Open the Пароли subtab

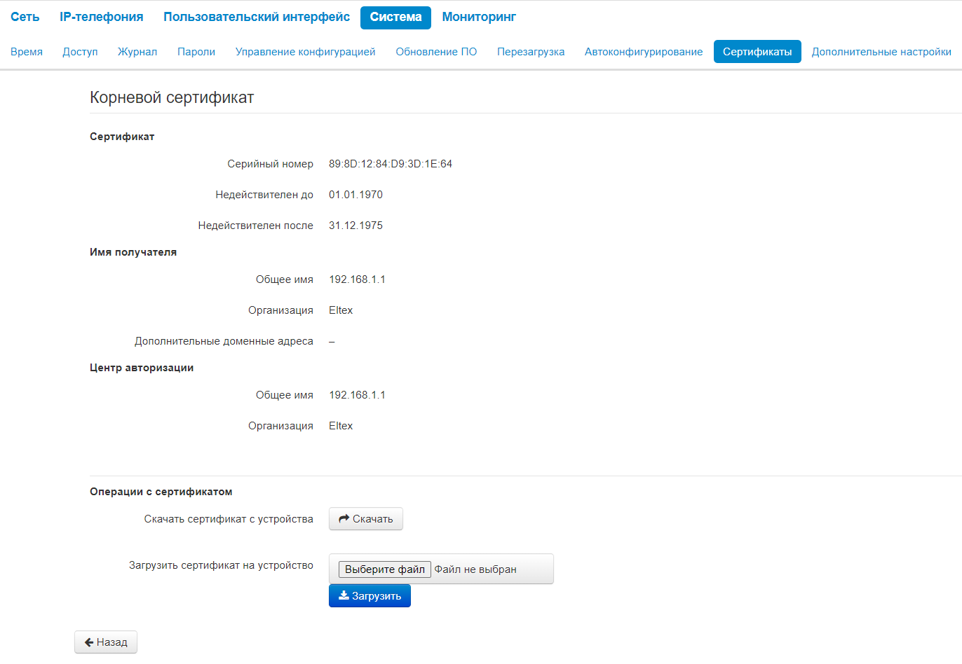(196, 52)
